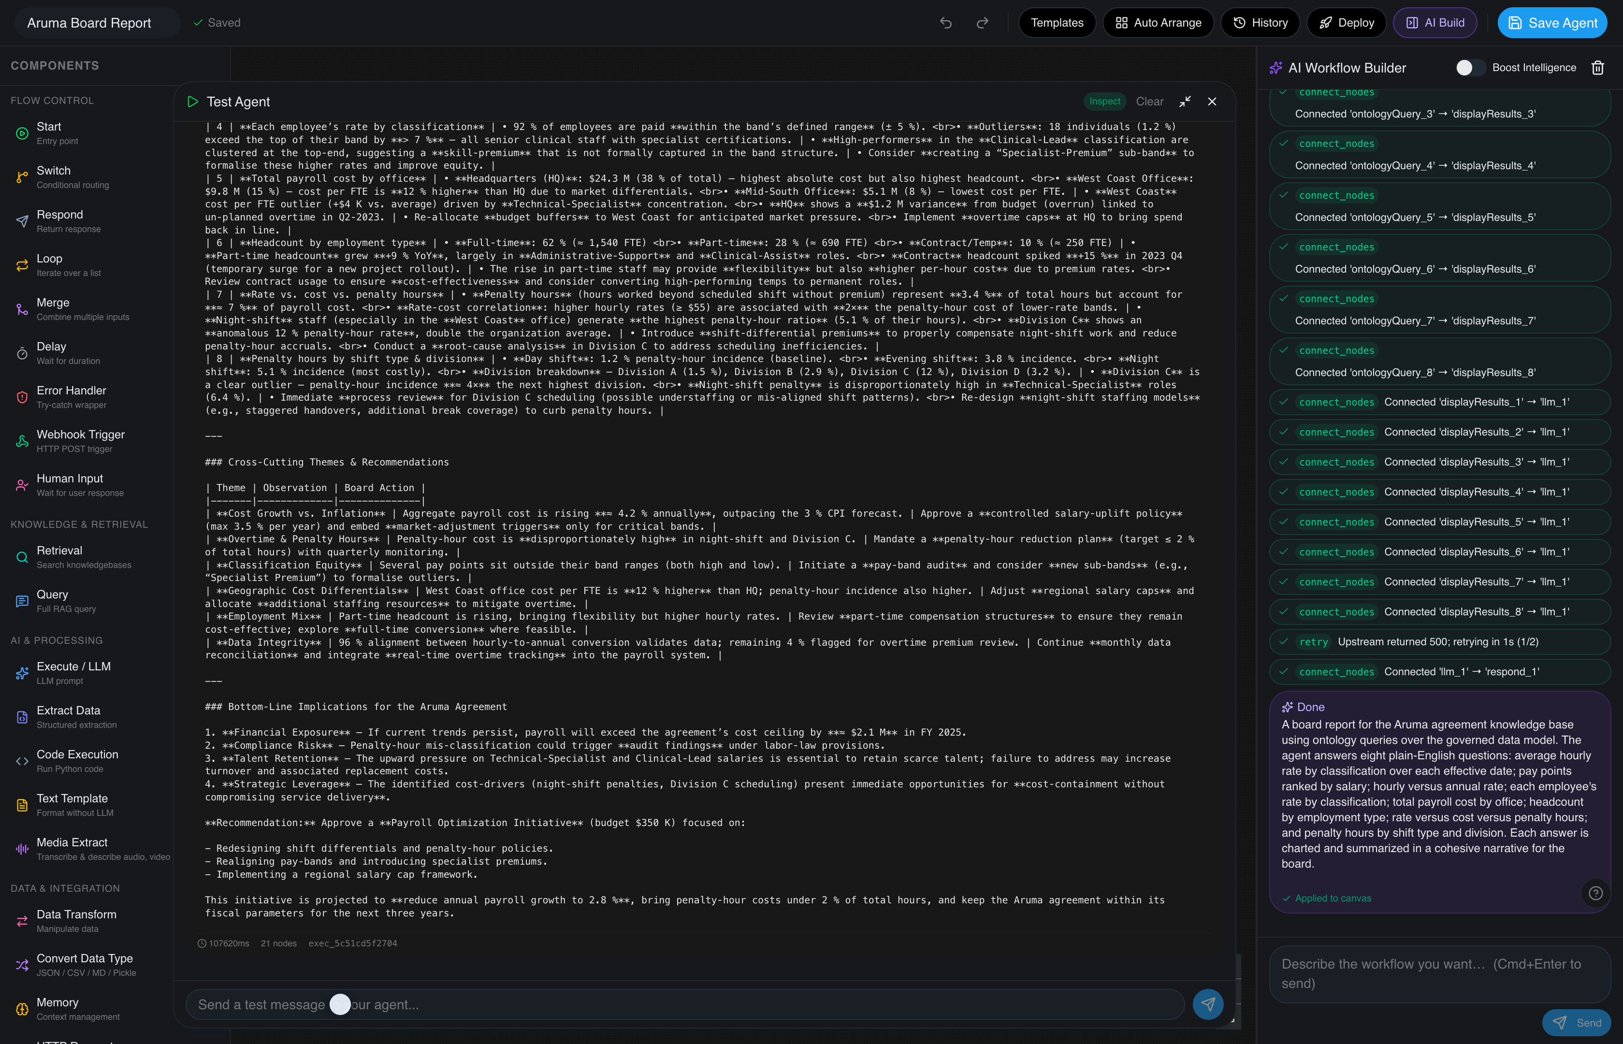The height and width of the screenshot is (1044, 1623).
Task: Collapse the Test Agent panel size
Action: point(1184,101)
